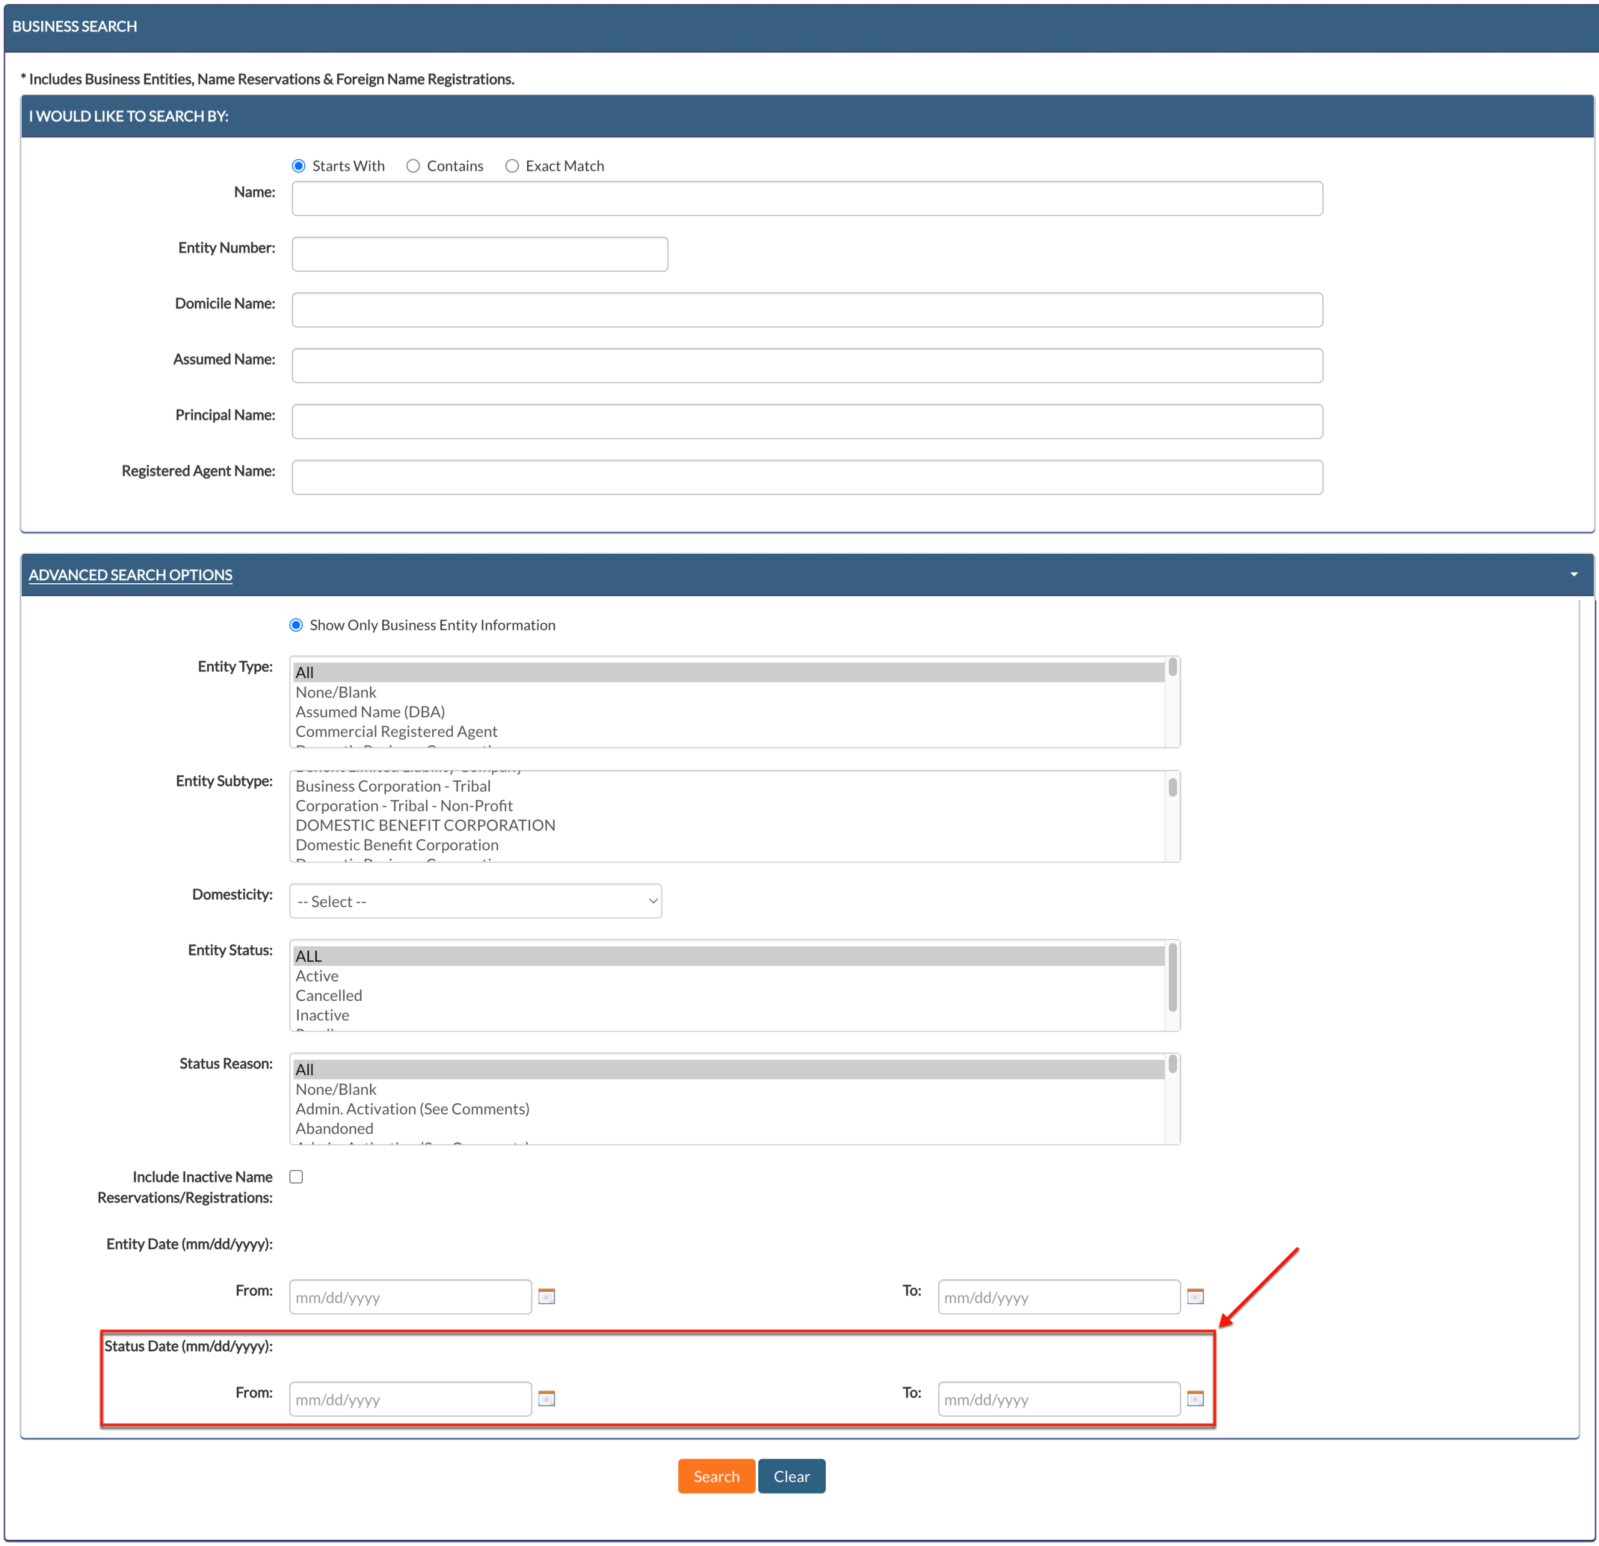Screen dimensions: 1599x1546
Task: Focus the Domicile Name input field
Action: coord(808,310)
